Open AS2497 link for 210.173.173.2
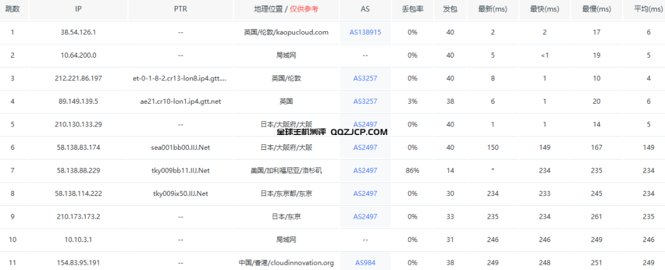 coord(365,217)
